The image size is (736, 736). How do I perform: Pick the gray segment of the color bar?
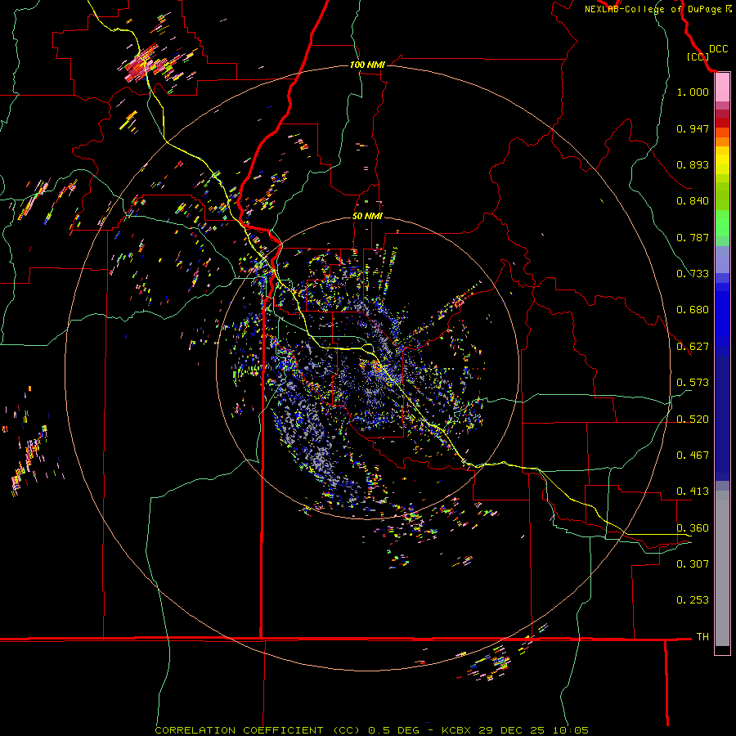click(722, 568)
